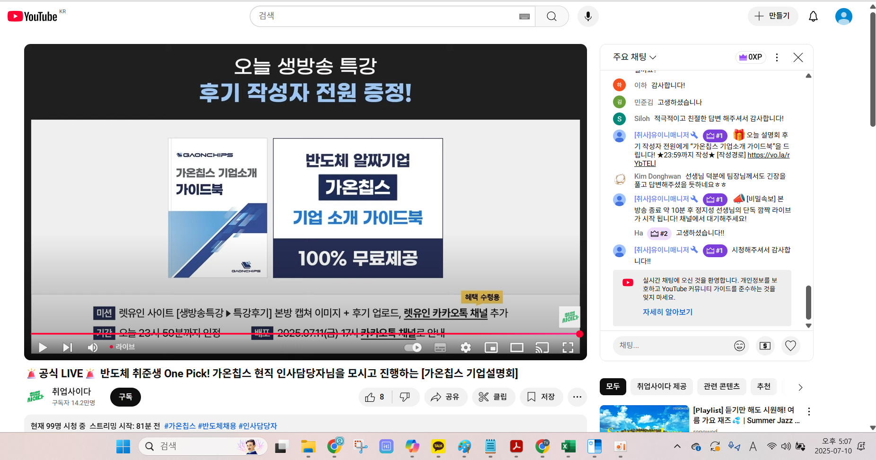Select the 추천 chip
Image resolution: width=876 pixels, height=460 pixels.
pos(763,387)
